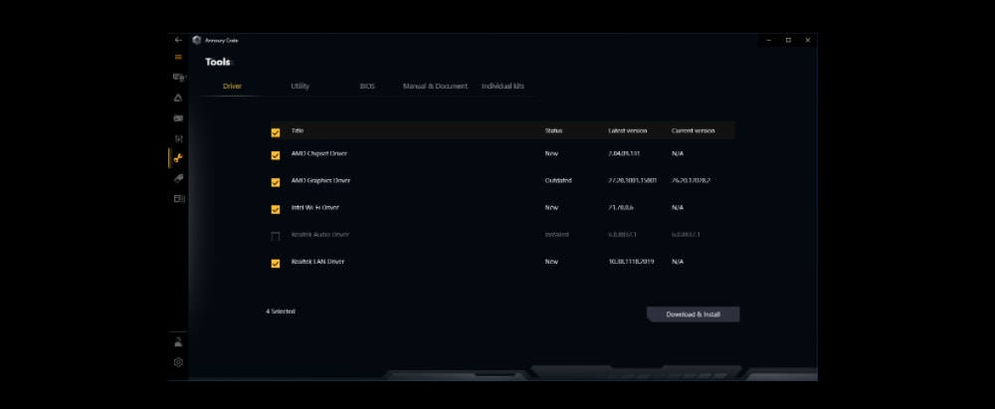Select the AMD Graphics Driver title
This screenshot has height=409, width=995.
tap(320, 180)
